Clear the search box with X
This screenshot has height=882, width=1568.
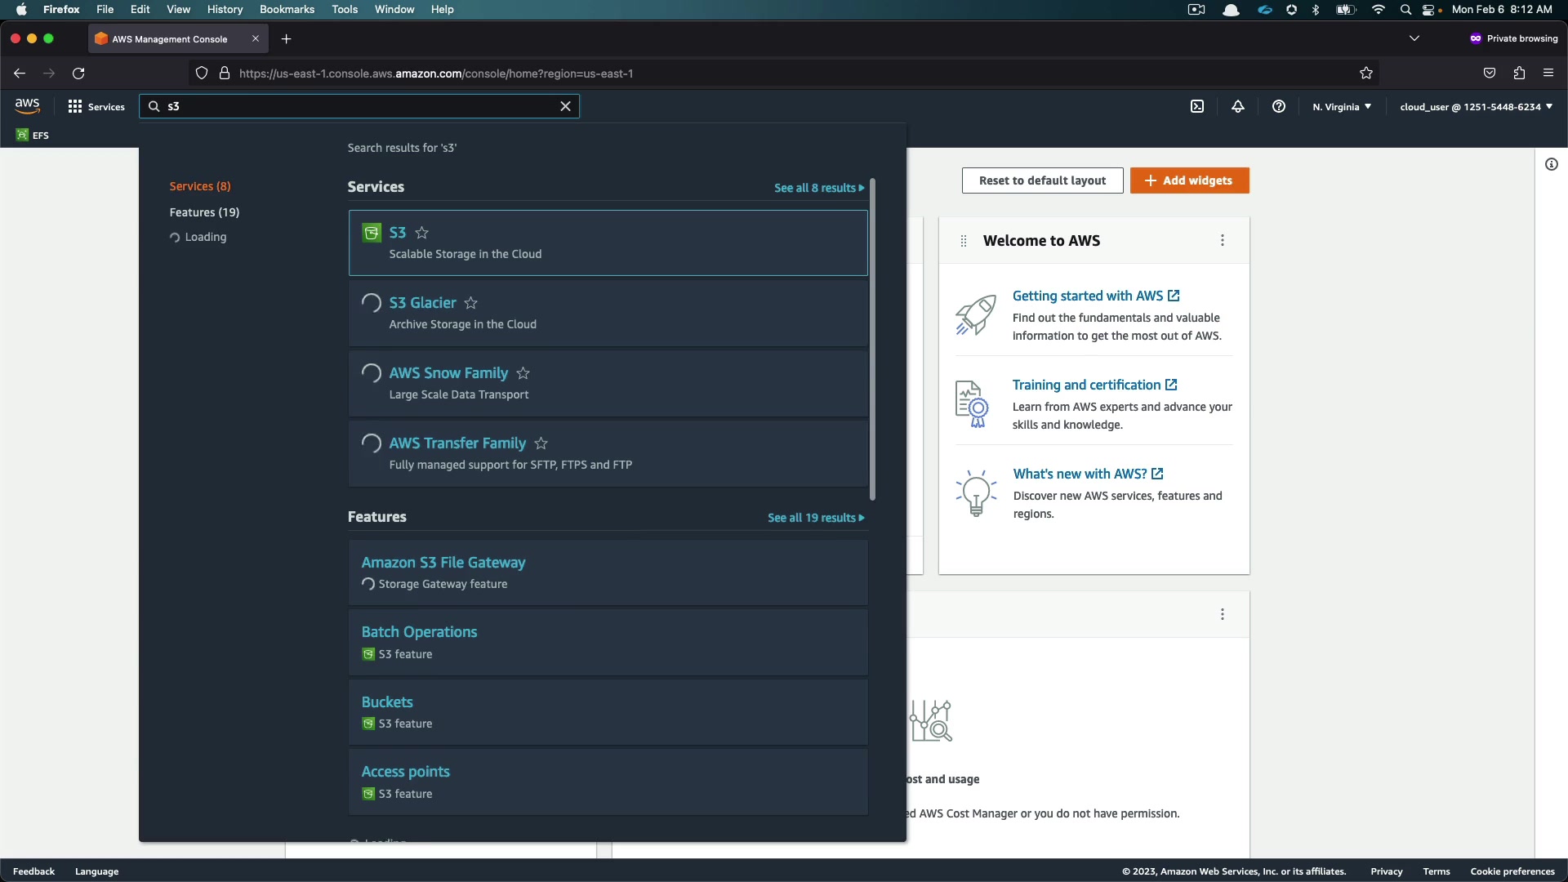(565, 106)
